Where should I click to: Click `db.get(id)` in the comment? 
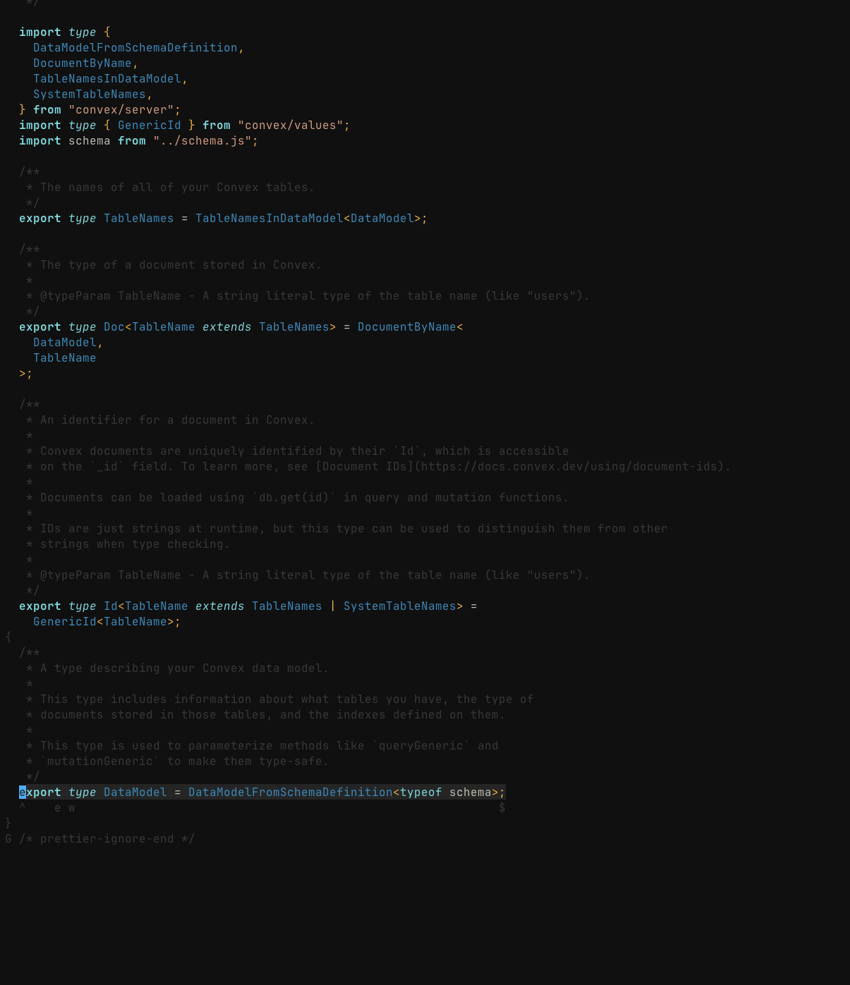[294, 498]
